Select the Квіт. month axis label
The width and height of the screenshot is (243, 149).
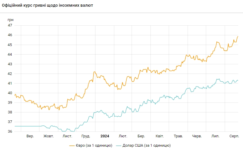pos(160,136)
